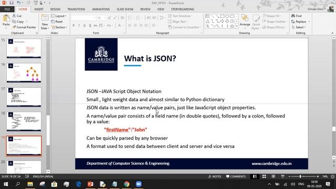Switch to the DESIGN tab
Viewport: 336px width, 189px height.
[x=55, y=9]
